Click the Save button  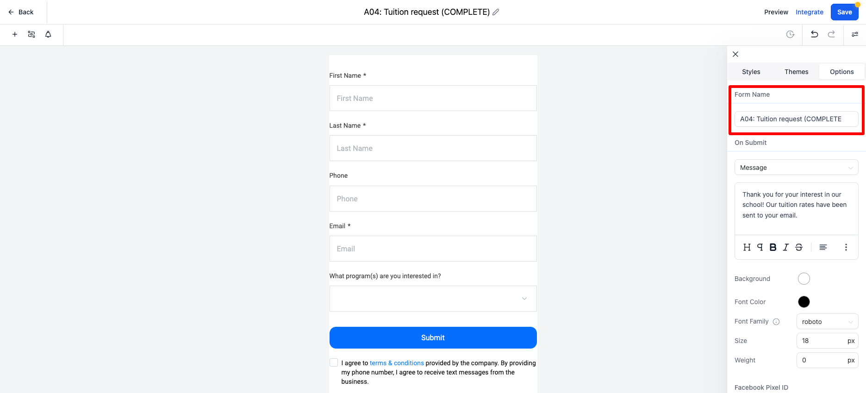pyautogui.click(x=844, y=12)
